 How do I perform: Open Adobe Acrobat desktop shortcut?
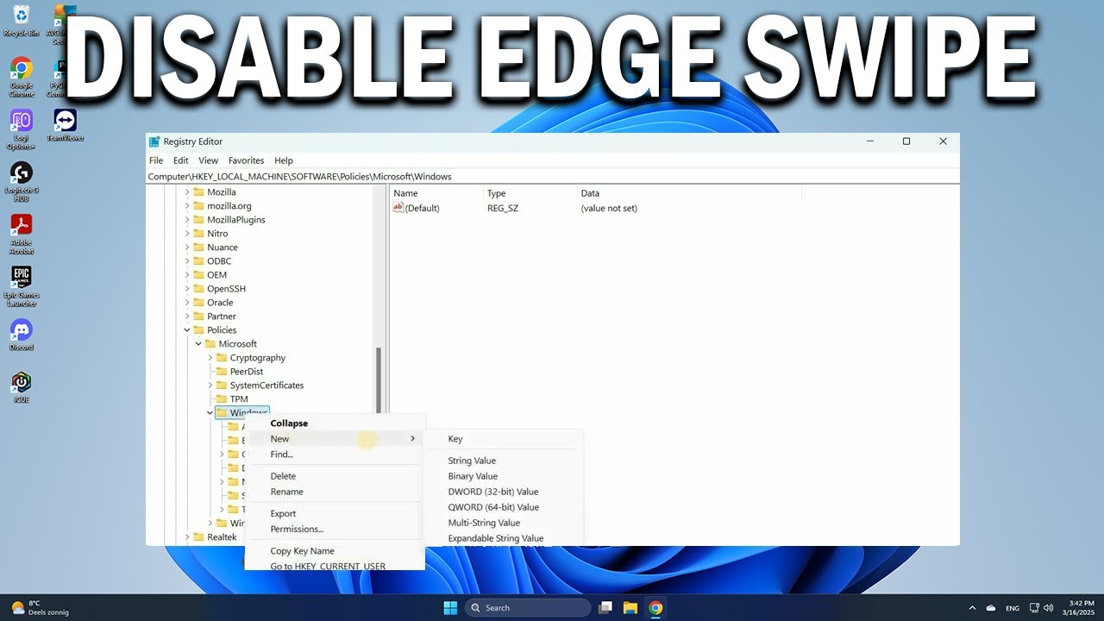point(21,234)
